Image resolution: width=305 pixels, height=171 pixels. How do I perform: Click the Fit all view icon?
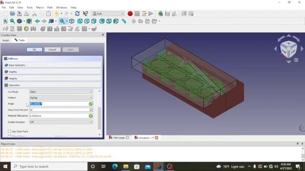coord(5,21)
